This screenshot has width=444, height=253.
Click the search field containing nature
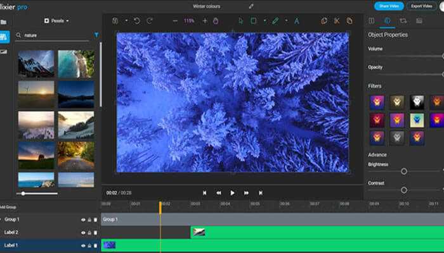click(52, 35)
